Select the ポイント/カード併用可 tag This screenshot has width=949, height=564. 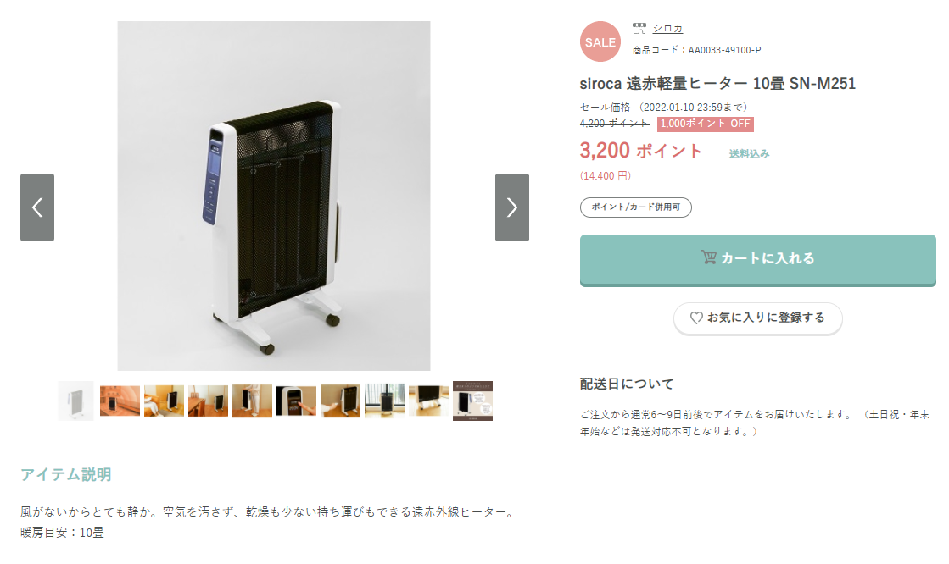point(635,207)
